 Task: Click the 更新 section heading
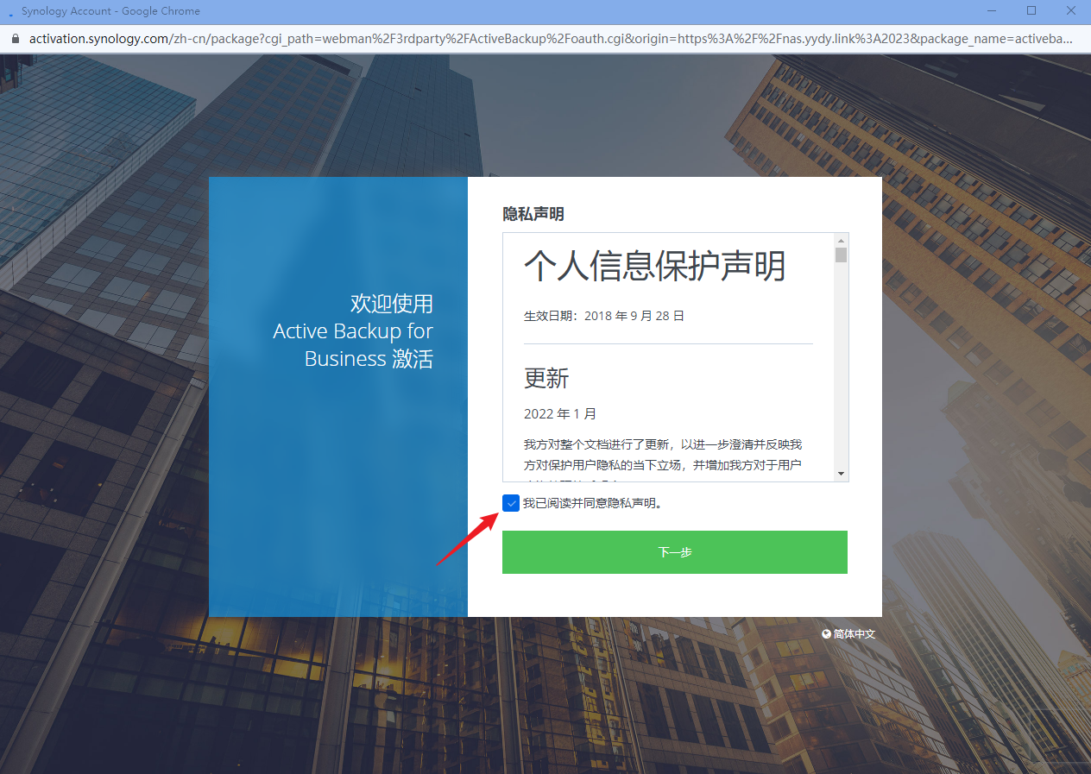point(546,378)
